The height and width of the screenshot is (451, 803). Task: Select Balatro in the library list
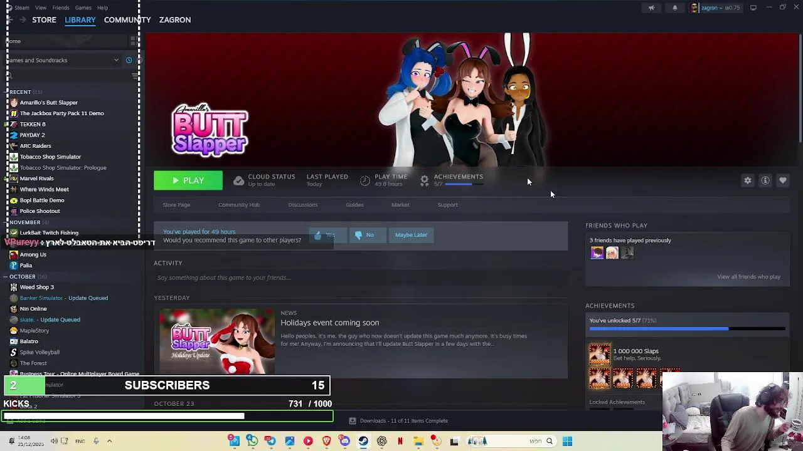29,341
